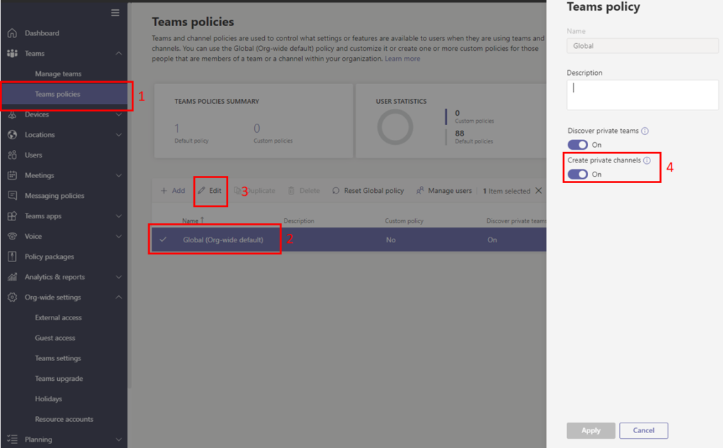
Task: Click the Edit pencil icon
Action: click(201, 191)
